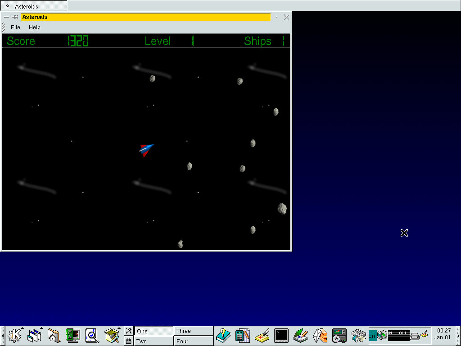Open the K application launcher menu

pos(15,335)
